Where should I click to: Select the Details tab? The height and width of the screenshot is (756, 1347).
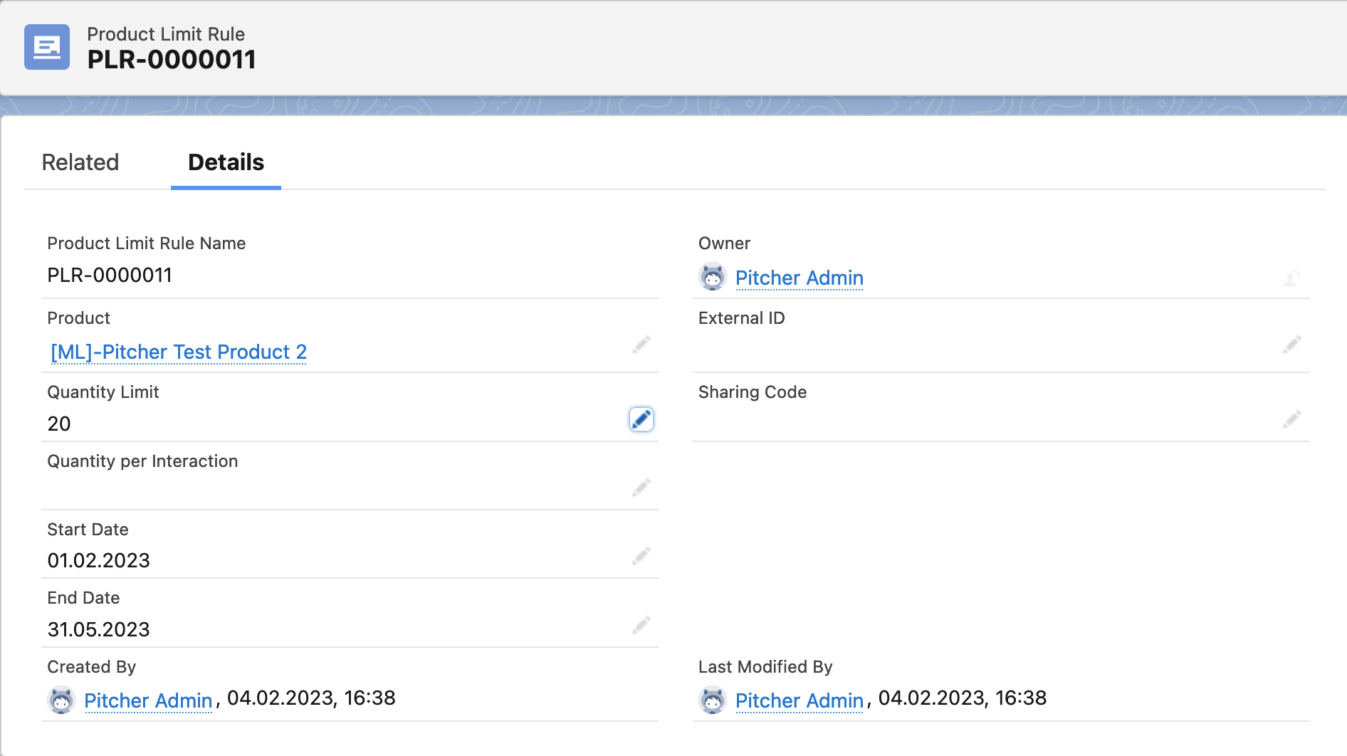pos(226,162)
